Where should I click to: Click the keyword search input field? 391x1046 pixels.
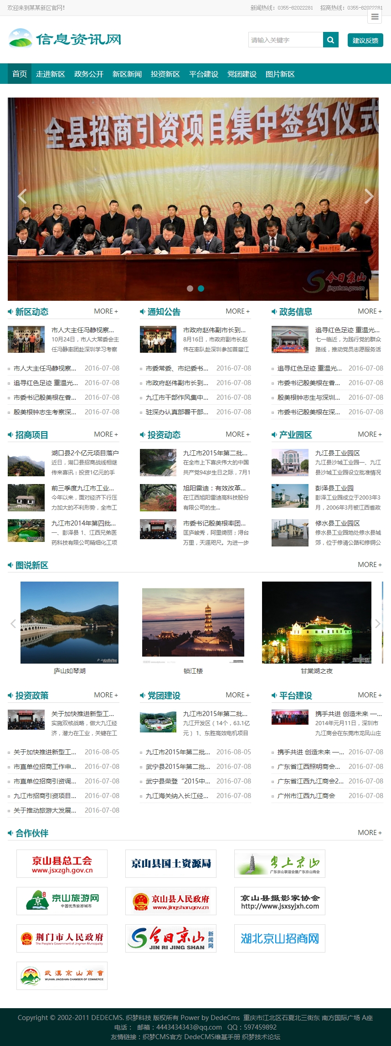pyautogui.click(x=286, y=40)
